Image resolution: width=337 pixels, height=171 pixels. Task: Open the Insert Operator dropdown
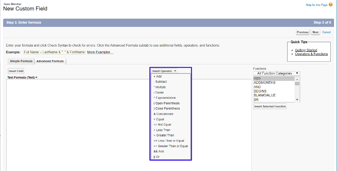click(x=164, y=71)
